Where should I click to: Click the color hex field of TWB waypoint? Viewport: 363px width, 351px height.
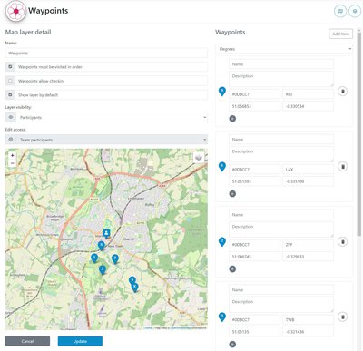pos(254,319)
